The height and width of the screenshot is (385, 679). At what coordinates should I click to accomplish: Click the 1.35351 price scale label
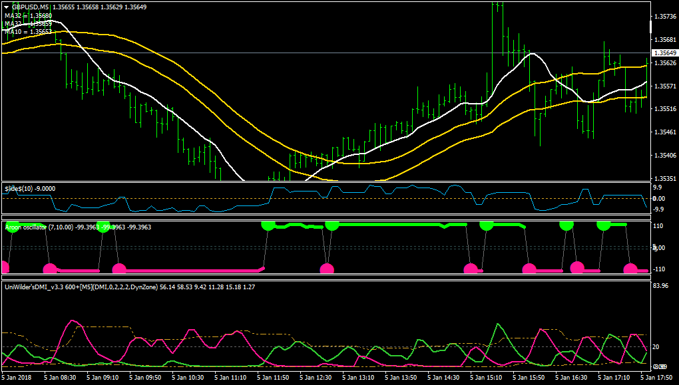point(665,178)
